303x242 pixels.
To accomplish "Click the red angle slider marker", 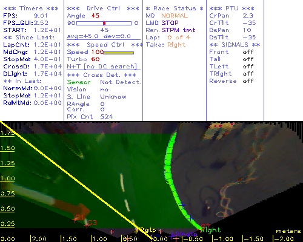I will tap(104, 23).
